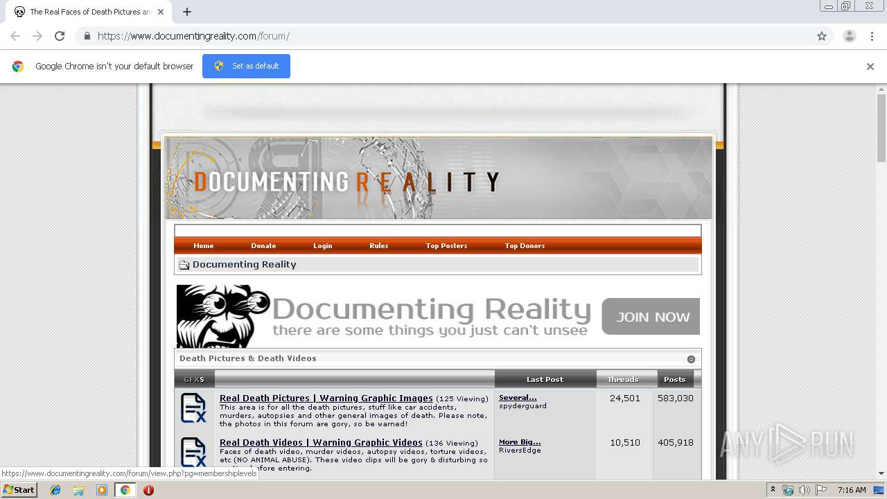Open the media player taskbar icon
887x499 pixels.
tap(102, 490)
